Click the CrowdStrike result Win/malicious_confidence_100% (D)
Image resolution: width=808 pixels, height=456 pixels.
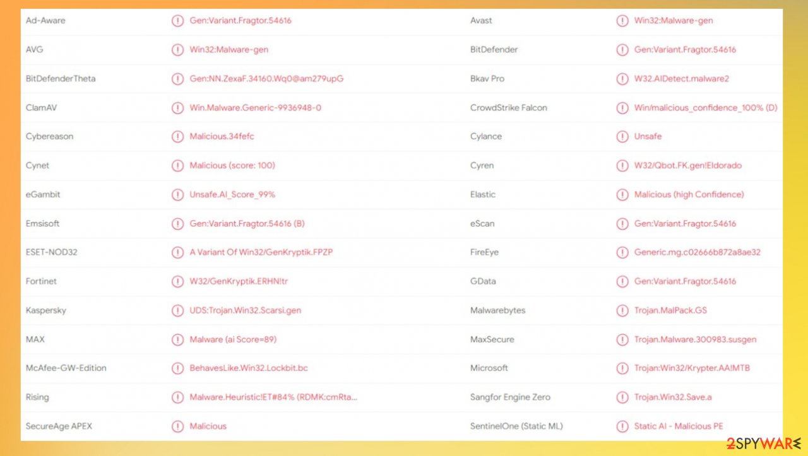click(706, 108)
